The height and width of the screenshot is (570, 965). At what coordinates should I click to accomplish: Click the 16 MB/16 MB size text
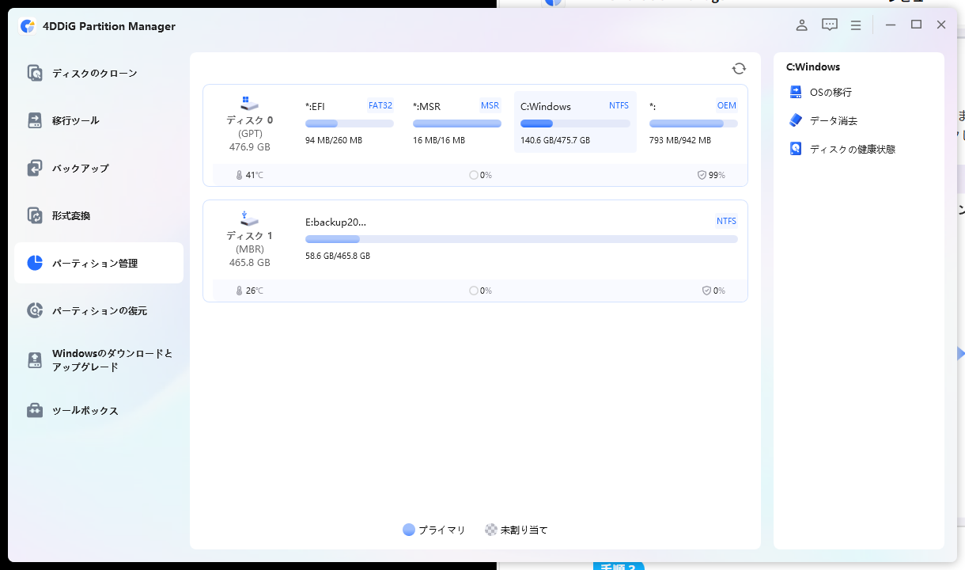439,141
